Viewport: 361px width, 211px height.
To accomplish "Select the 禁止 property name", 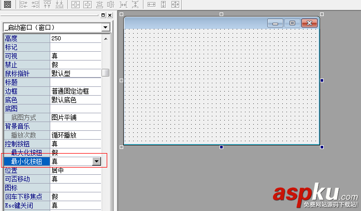I will pyautogui.click(x=27, y=65).
